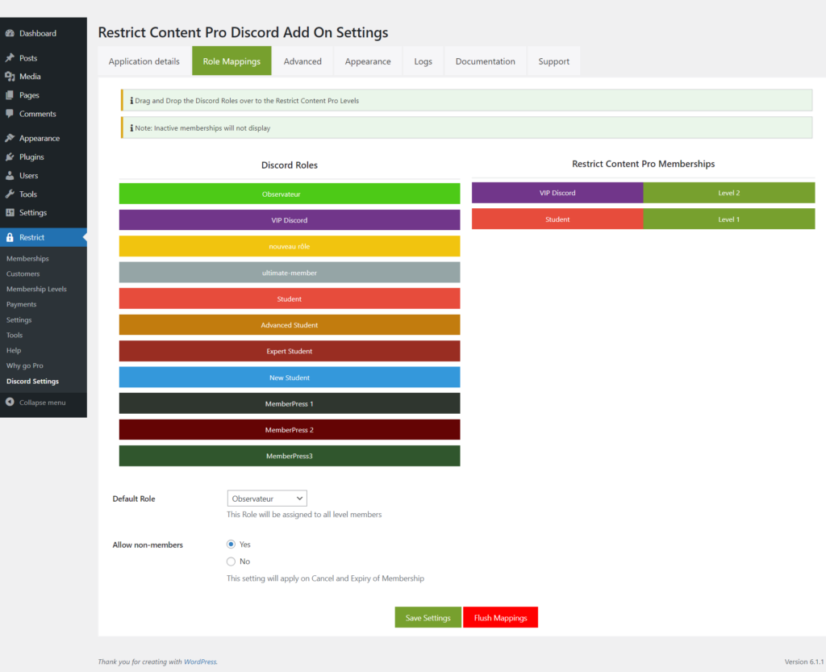Image resolution: width=826 pixels, height=672 pixels.
Task: Open the Advanced tab
Action: coord(302,61)
